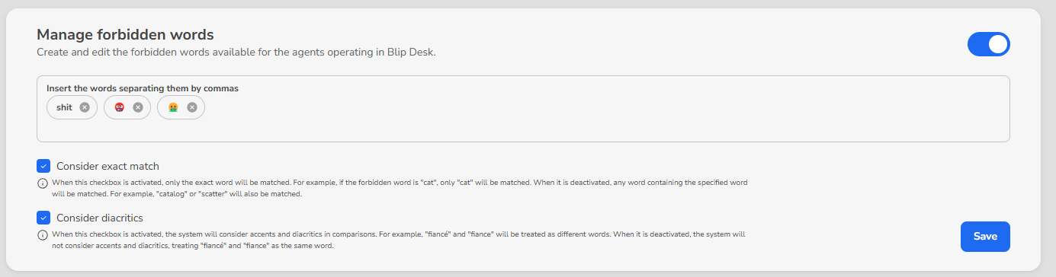Click the "shit" word tag text
Viewport: 1056px width, 277px height.
click(x=64, y=107)
